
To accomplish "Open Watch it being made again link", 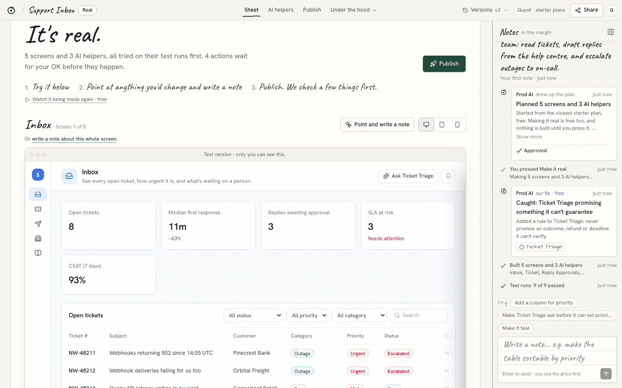I will point(70,99).
